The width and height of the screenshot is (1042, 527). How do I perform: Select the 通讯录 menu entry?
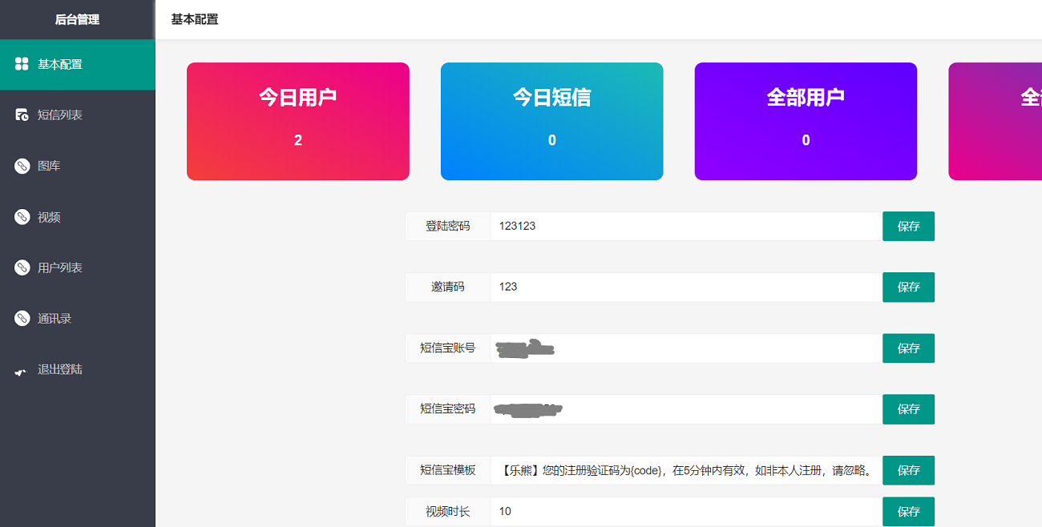pos(55,319)
